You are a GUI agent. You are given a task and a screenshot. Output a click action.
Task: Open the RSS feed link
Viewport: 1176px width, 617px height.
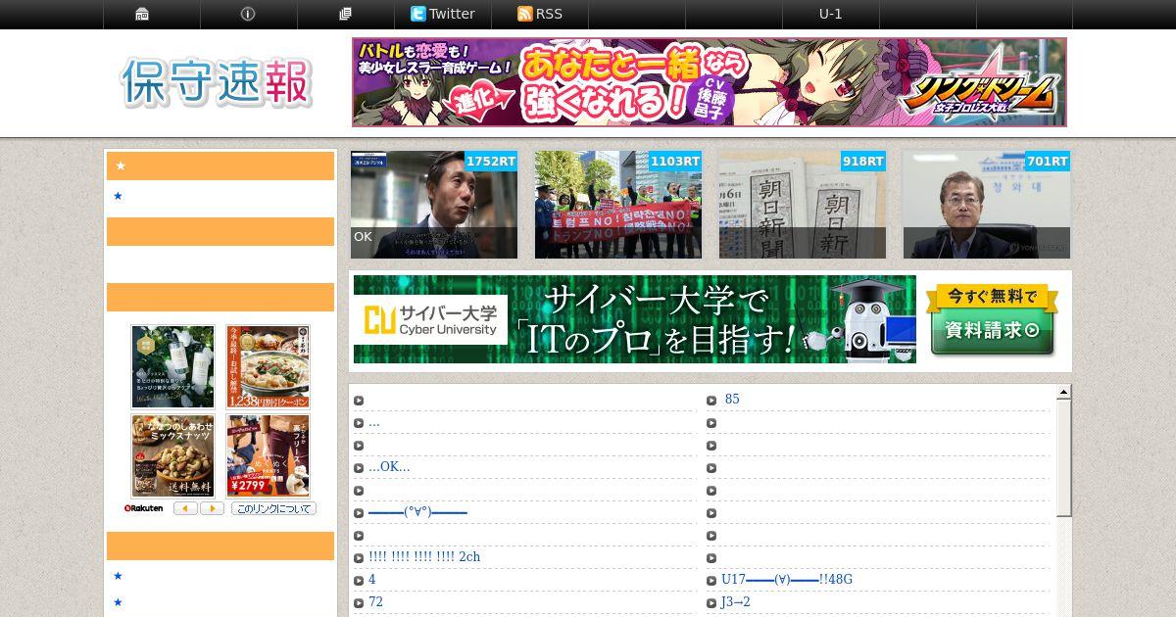click(540, 14)
